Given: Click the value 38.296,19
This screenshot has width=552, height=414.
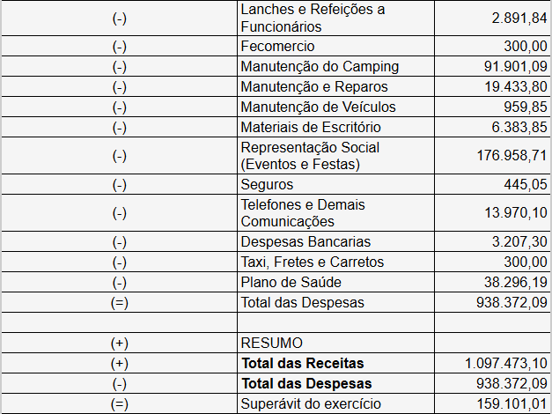Looking at the screenshot, I should click(x=515, y=282).
